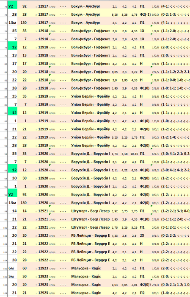Select the 4,03 odds cell in Мальорка row
The height and width of the screenshot is (297, 190).
[115, 285]
